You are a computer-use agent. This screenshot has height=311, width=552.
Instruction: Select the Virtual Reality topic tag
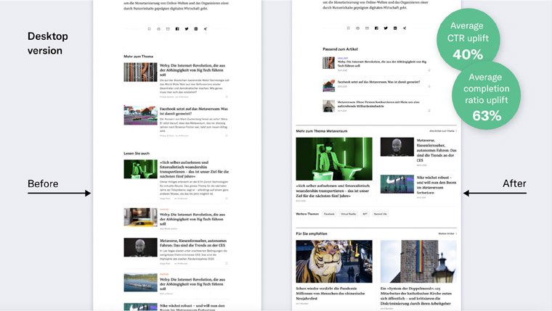pos(348,214)
